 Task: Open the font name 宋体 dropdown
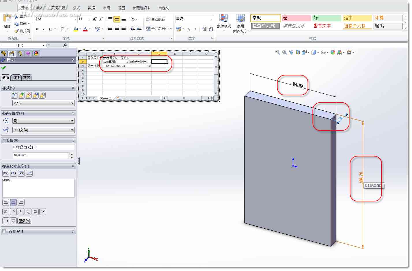tap(75, 19)
